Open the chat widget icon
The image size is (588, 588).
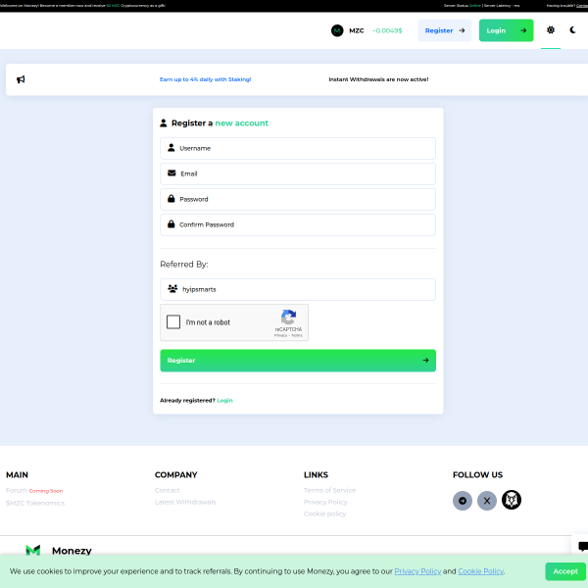(x=582, y=547)
